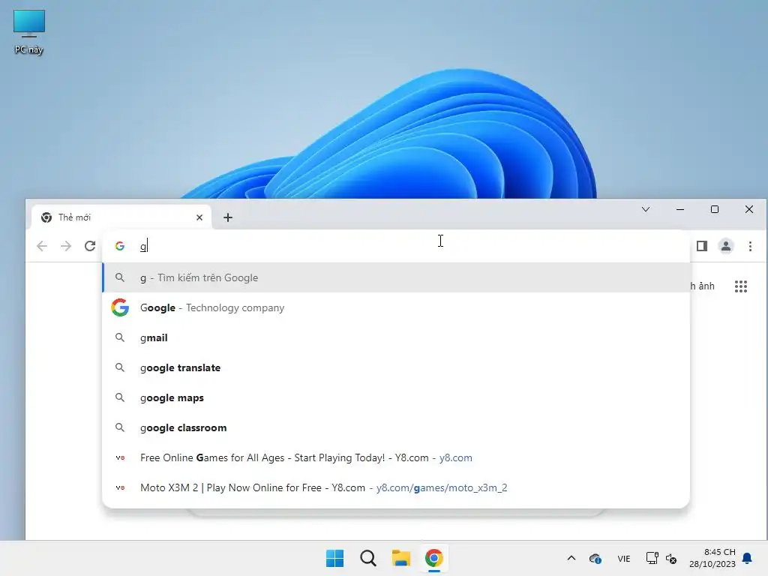The width and height of the screenshot is (768, 576).
Task: Open the side panel icon in Chrome
Action: [702, 246]
